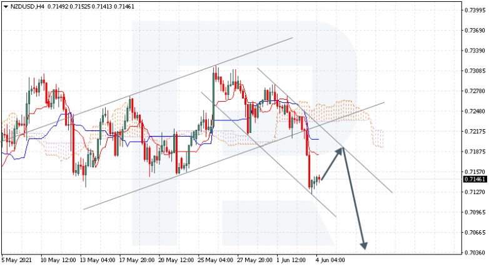
Task: Click the 0.73390 price axis label
Action: [x=475, y=51]
